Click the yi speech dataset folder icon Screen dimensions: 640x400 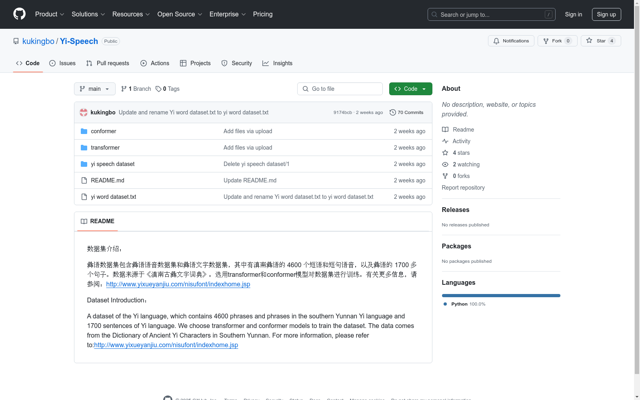pyautogui.click(x=84, y=164)
